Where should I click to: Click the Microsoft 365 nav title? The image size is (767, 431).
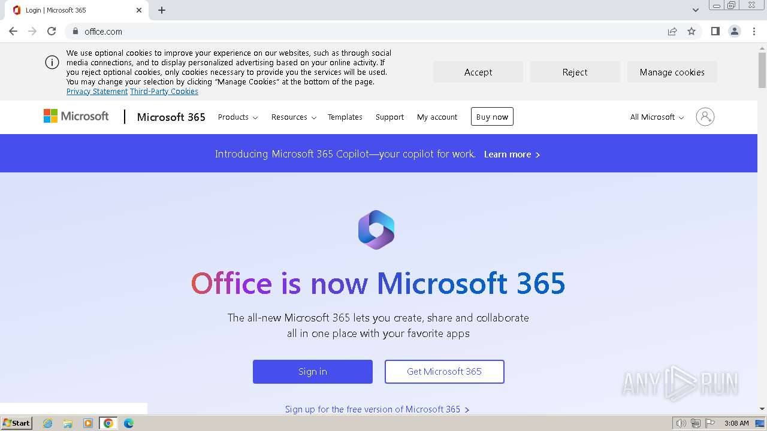pyautogui.click(x=171, y=117)
